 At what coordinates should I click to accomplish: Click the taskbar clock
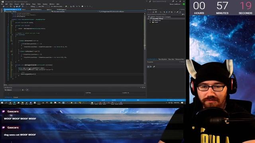coord(176,102)
